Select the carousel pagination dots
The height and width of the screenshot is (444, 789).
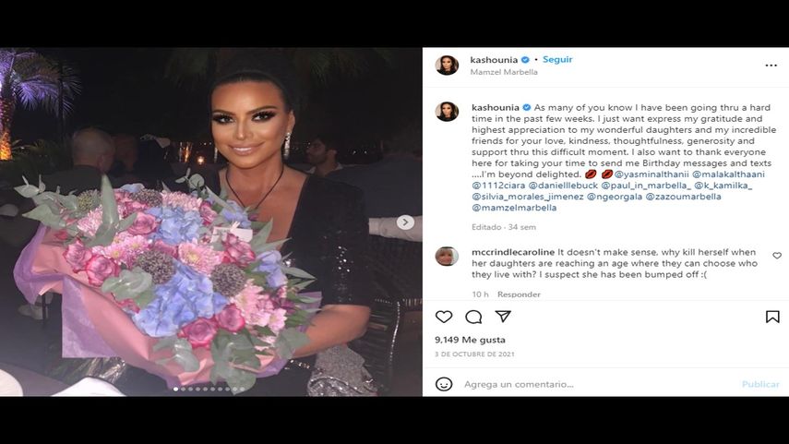point(209,390)
